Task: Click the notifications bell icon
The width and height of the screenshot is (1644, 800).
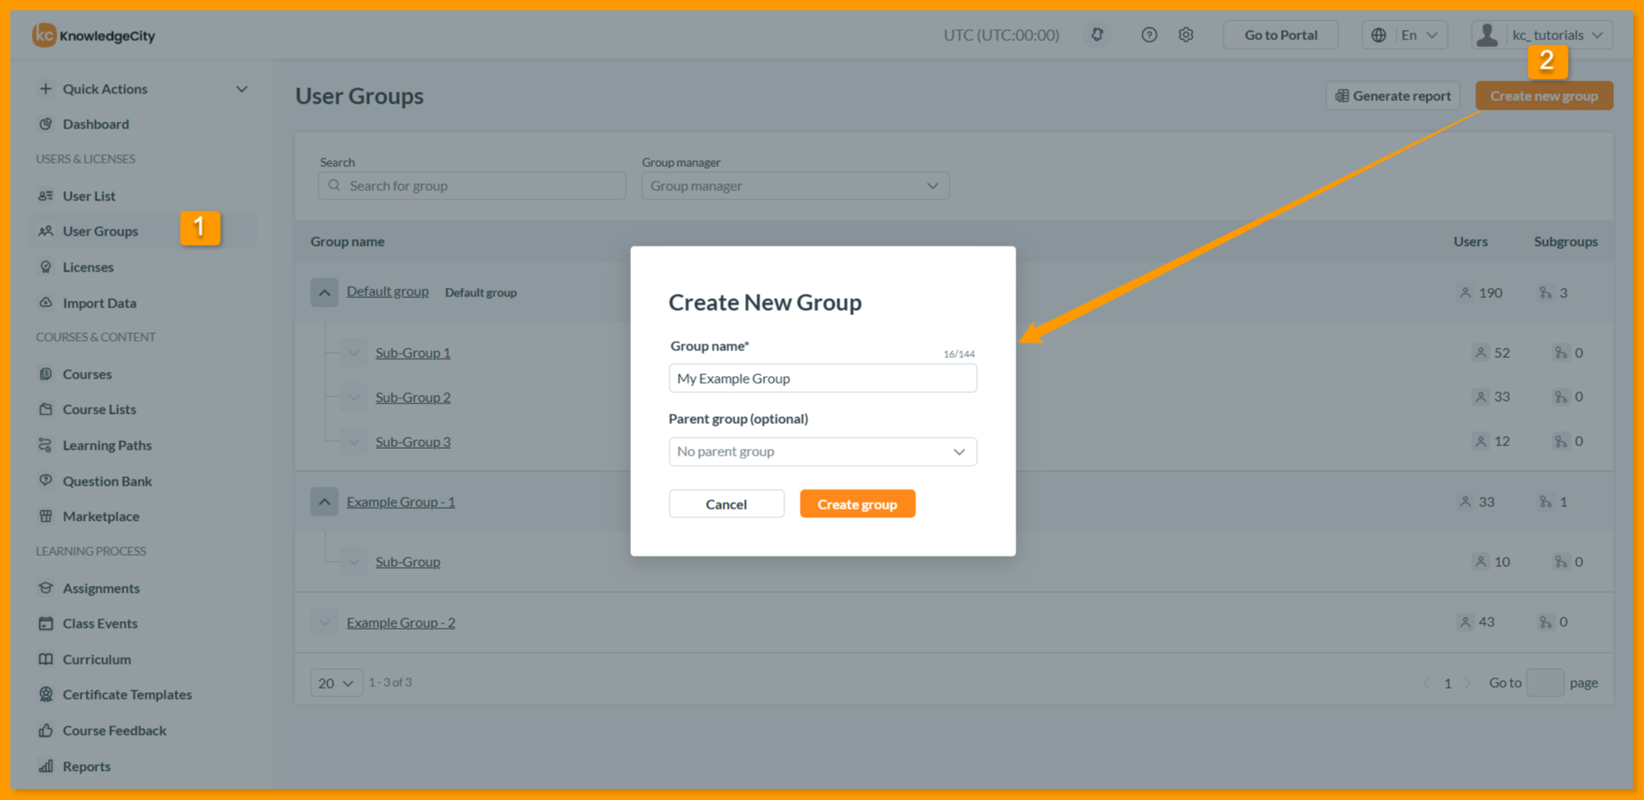Action: click(x=1097, y=35)
